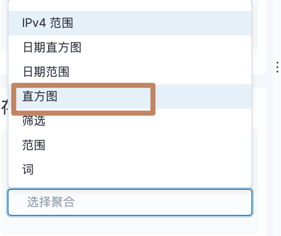Select the 日期范围 aggregation option
Screen dimensions: 281x236
tap(130, 72)
